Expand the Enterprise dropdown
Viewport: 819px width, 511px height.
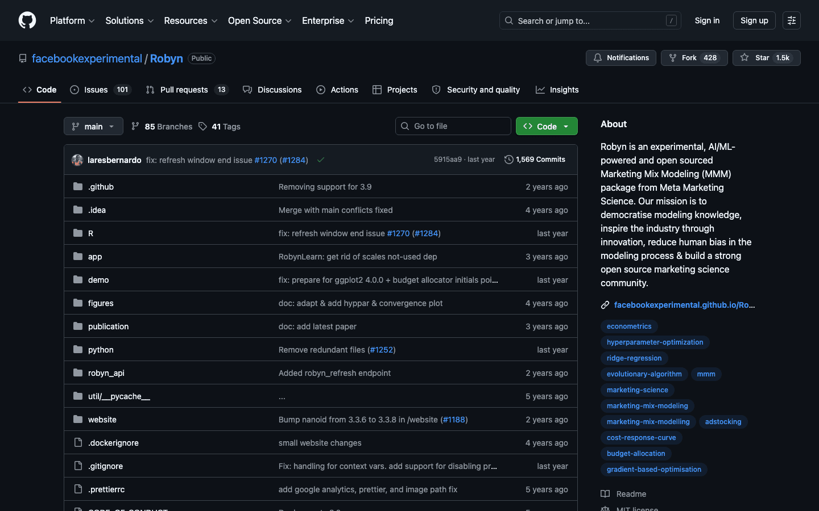point(328,20)
